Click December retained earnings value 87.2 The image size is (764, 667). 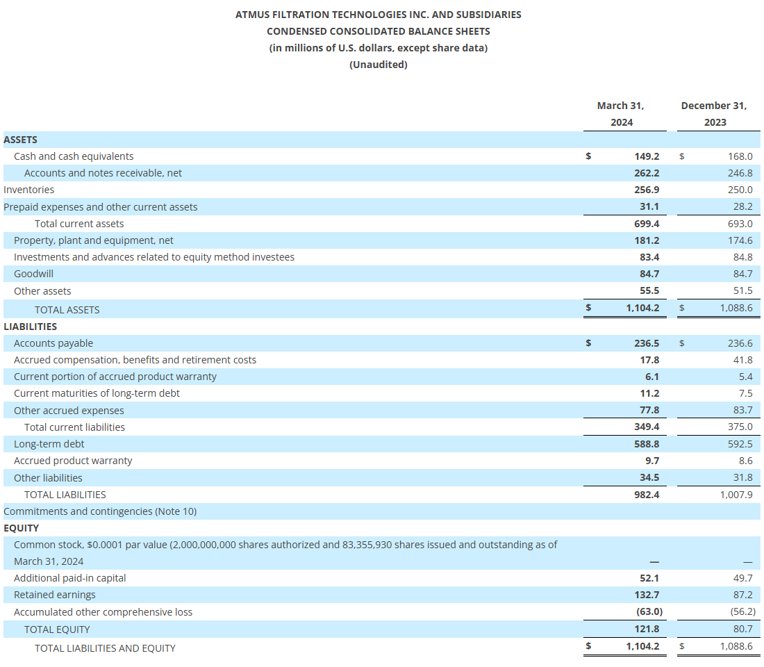click(x=743, y=595)
